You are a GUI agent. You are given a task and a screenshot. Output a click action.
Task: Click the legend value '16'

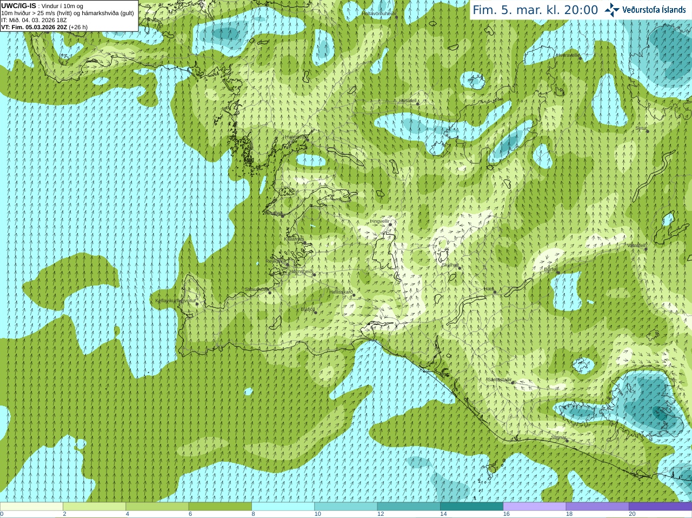[x=506, y=514]
